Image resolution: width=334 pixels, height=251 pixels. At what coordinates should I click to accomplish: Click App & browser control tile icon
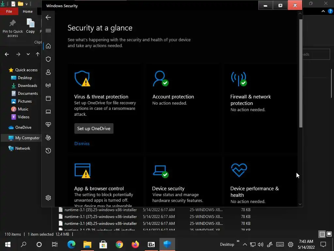pos(83,171)
